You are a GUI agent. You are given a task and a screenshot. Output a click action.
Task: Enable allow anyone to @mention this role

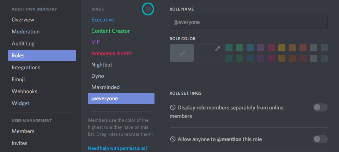click(x=320, y=139)
